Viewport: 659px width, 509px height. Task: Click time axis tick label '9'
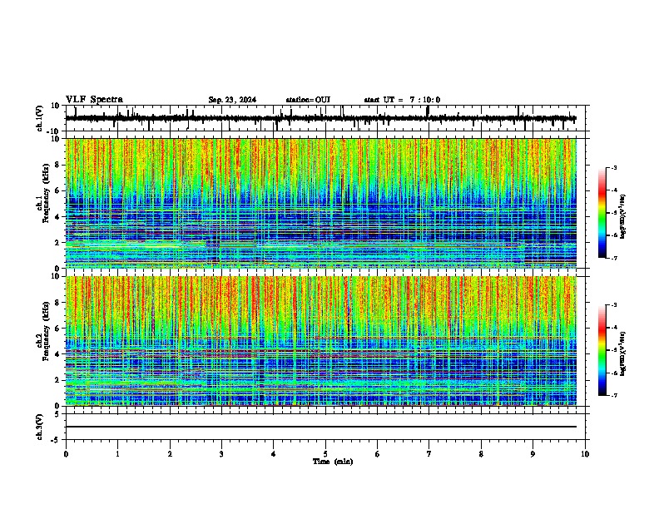click(x=533, y=454)
